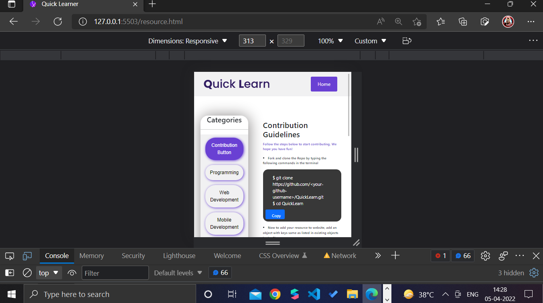The height and width of the screenshot is (303, 543).
Task: Click the zoom magnifier icon in address bar
Action: 399,22
